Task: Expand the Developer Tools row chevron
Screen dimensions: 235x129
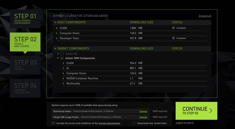Action: [57, 38]
